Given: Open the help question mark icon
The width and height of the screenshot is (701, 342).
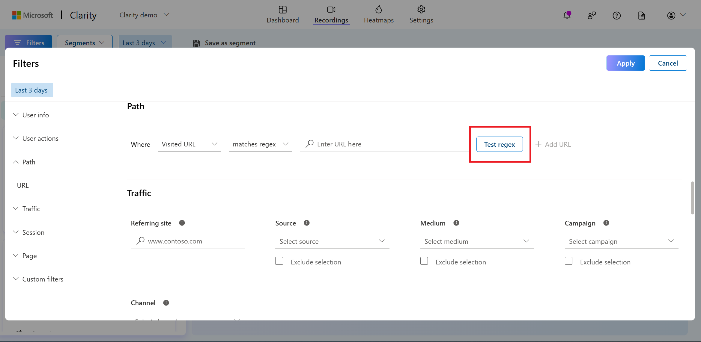Looking at the screenshot, I should point(616,15).
